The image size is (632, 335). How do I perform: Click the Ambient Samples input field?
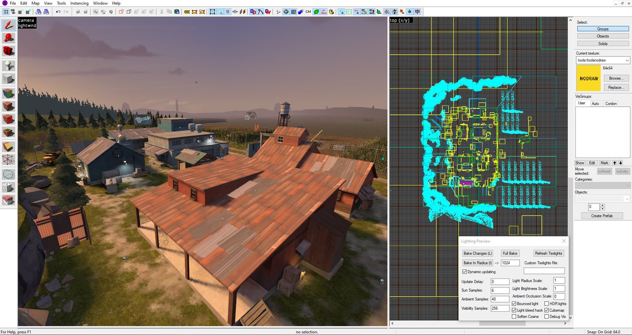click(x=500, y=299)
